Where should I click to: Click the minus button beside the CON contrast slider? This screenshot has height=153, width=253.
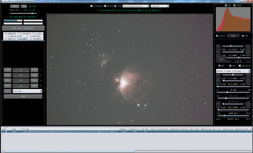[x=218, y=105]
